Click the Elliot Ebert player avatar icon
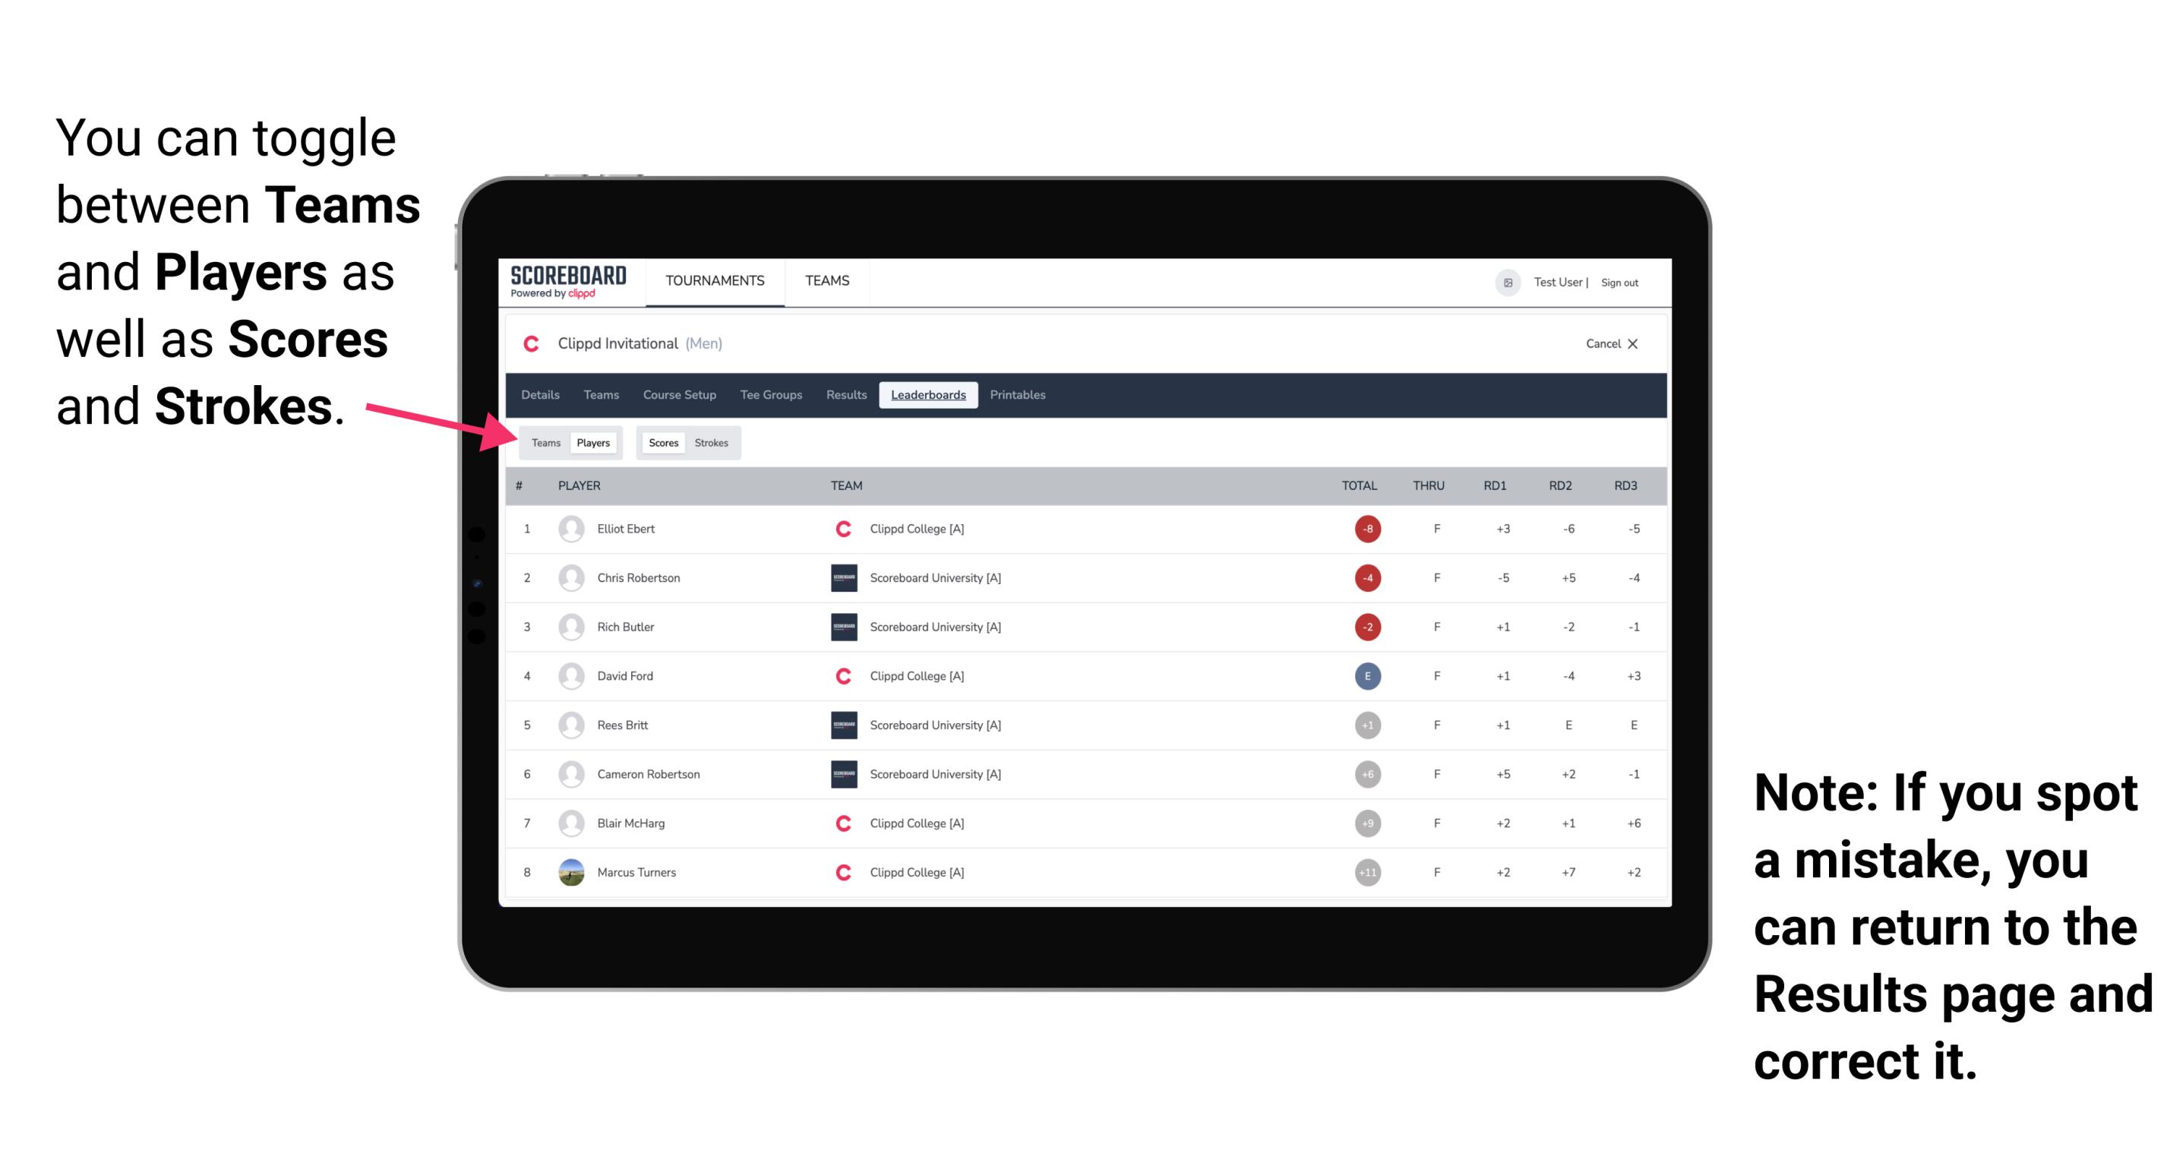This screenshot has height=1166, width=2167. coord(567,527)
